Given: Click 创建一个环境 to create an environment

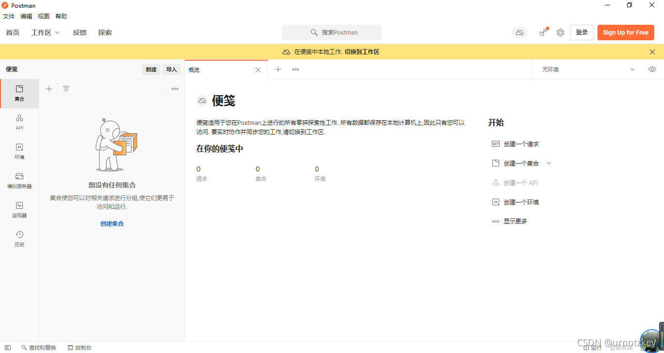Looking at the screenshot, I should tap(521, 202).
